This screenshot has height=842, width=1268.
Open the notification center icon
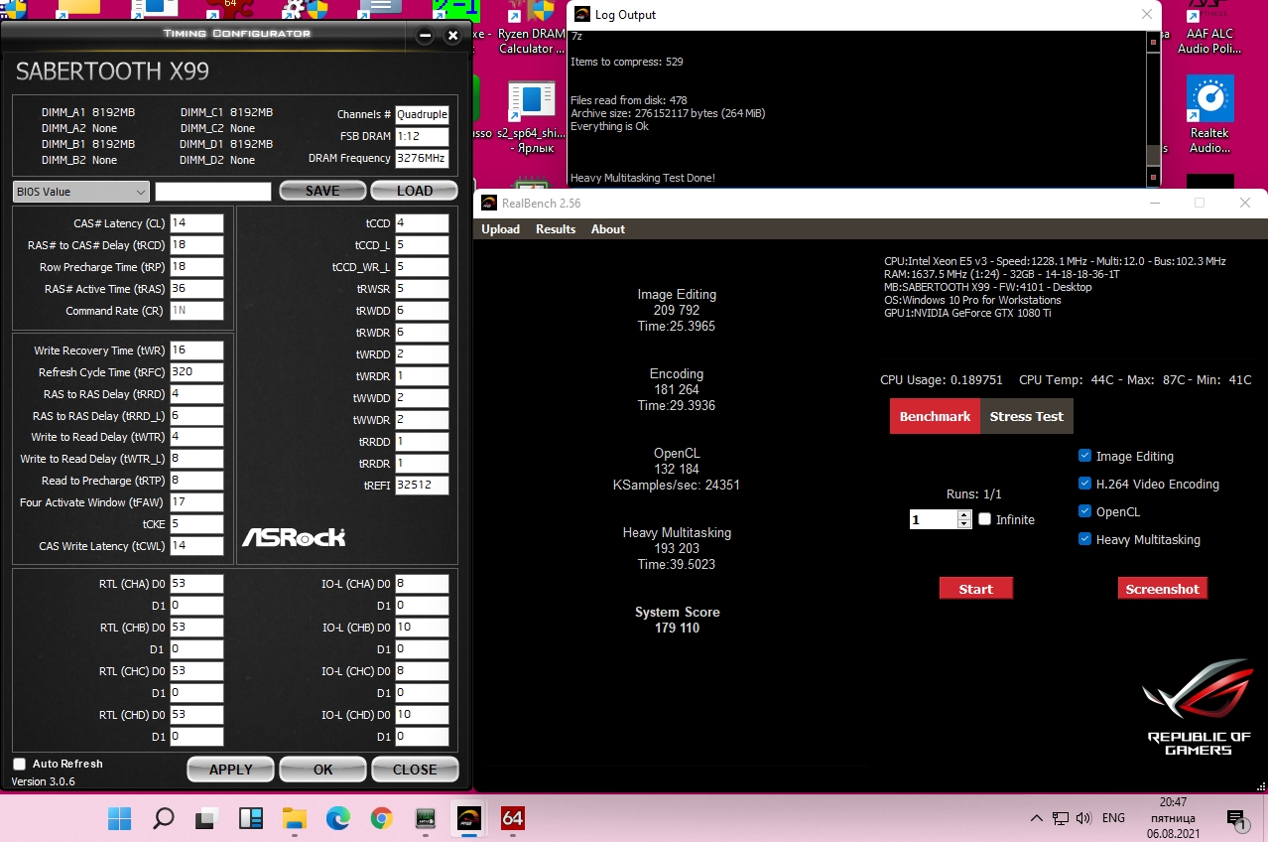(x=1236, y=819)
